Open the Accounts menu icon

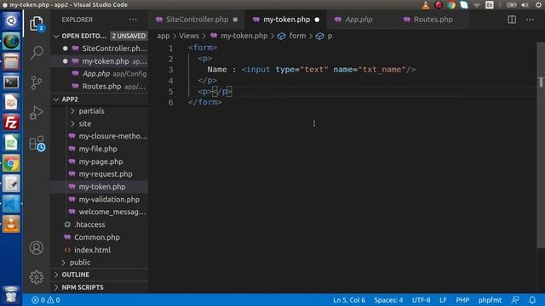[37, 247]
